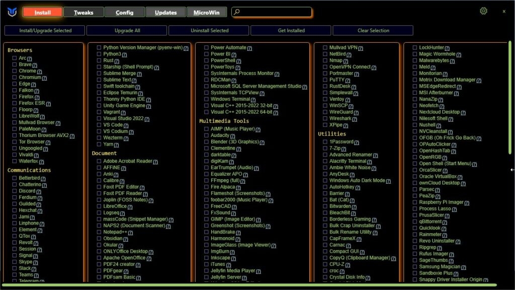Click the Communications category heading

[29, 170]
